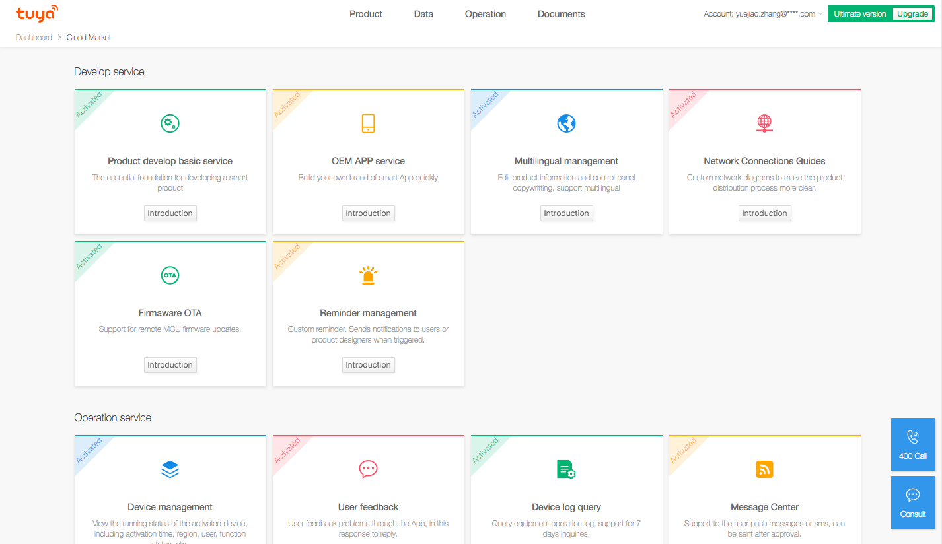This screenshot has width=942, height=544.
Task: Click the Upgrade button
Action: (912, 14)
